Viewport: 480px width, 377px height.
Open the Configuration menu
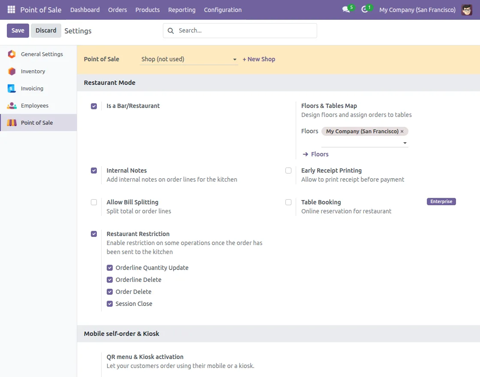click(x=222, y=9)
